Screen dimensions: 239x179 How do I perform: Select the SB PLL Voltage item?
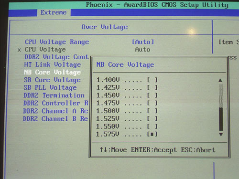[50, 87]
